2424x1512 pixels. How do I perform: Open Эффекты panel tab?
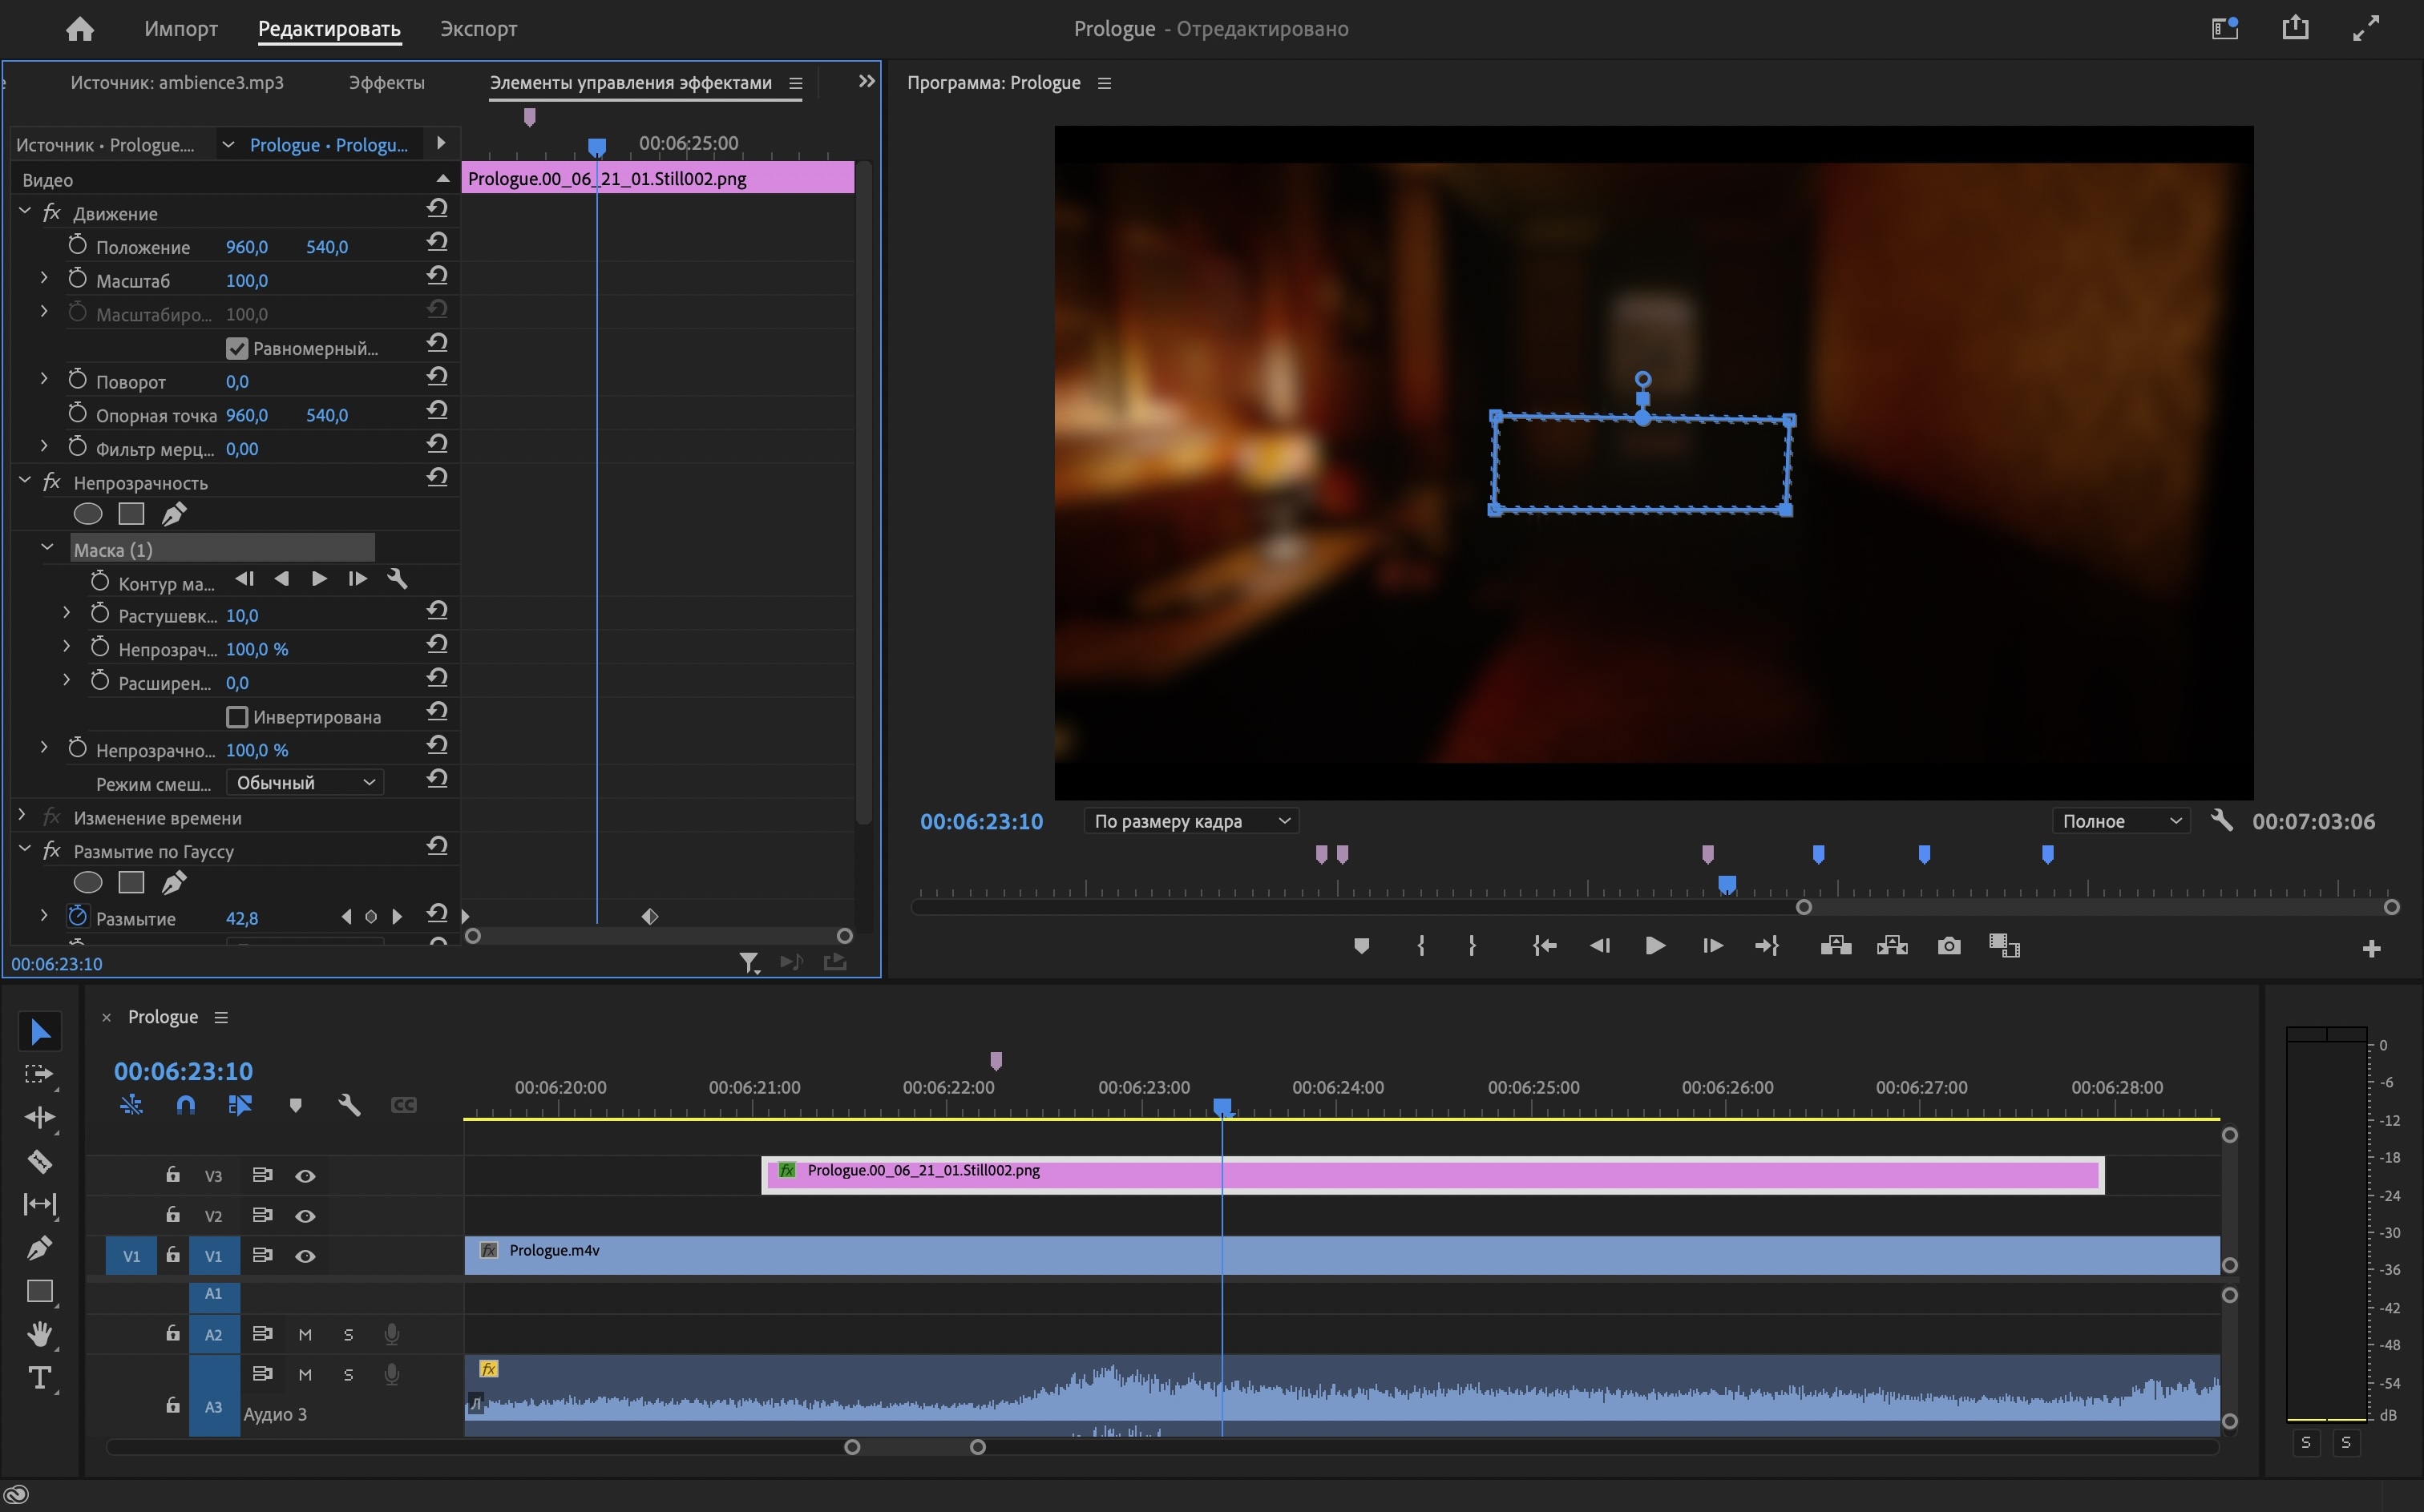pos(386,83)
